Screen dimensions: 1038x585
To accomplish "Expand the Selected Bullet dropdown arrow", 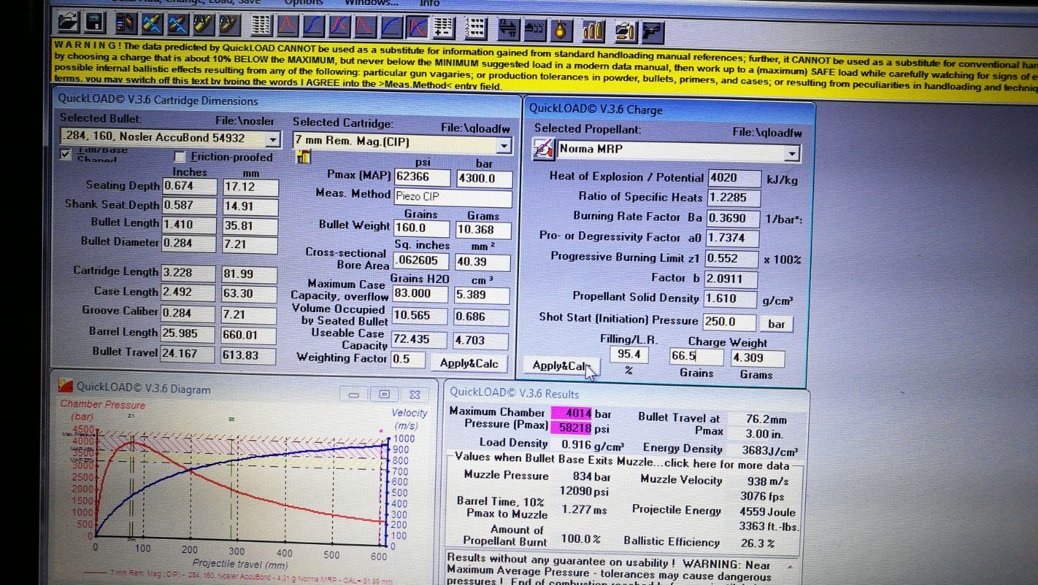I will [x=273, y=139].
